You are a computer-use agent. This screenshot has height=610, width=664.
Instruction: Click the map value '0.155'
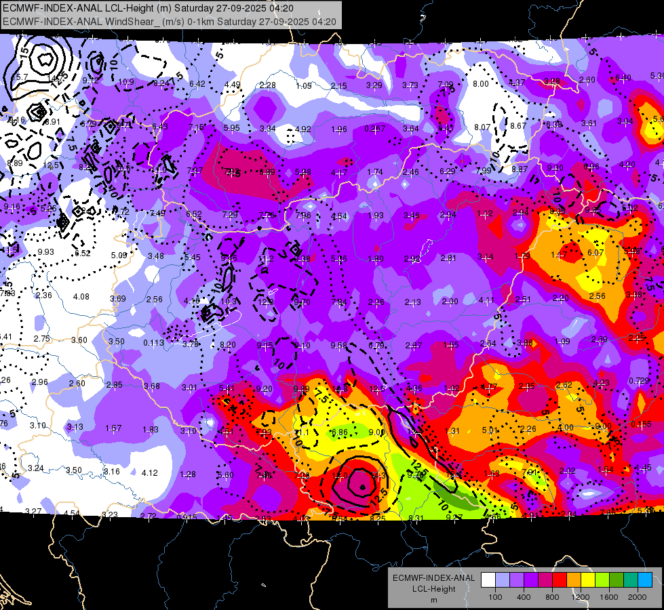[641, 424]
